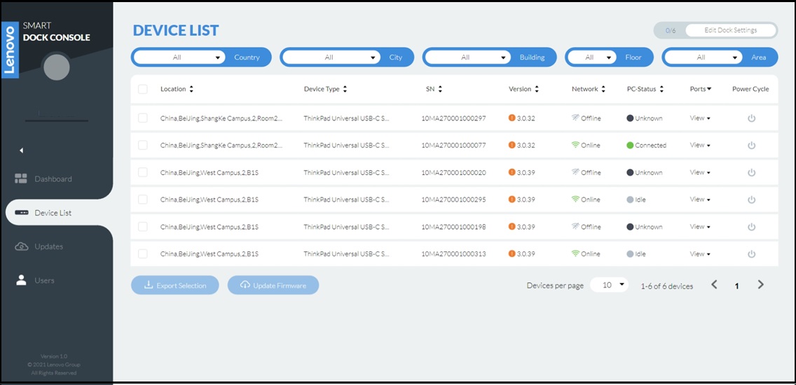Collapse the sidebar using the left arrow
The height and width of the screenshot is (385, 796).
pyautogui.click(x=21, y=150)
